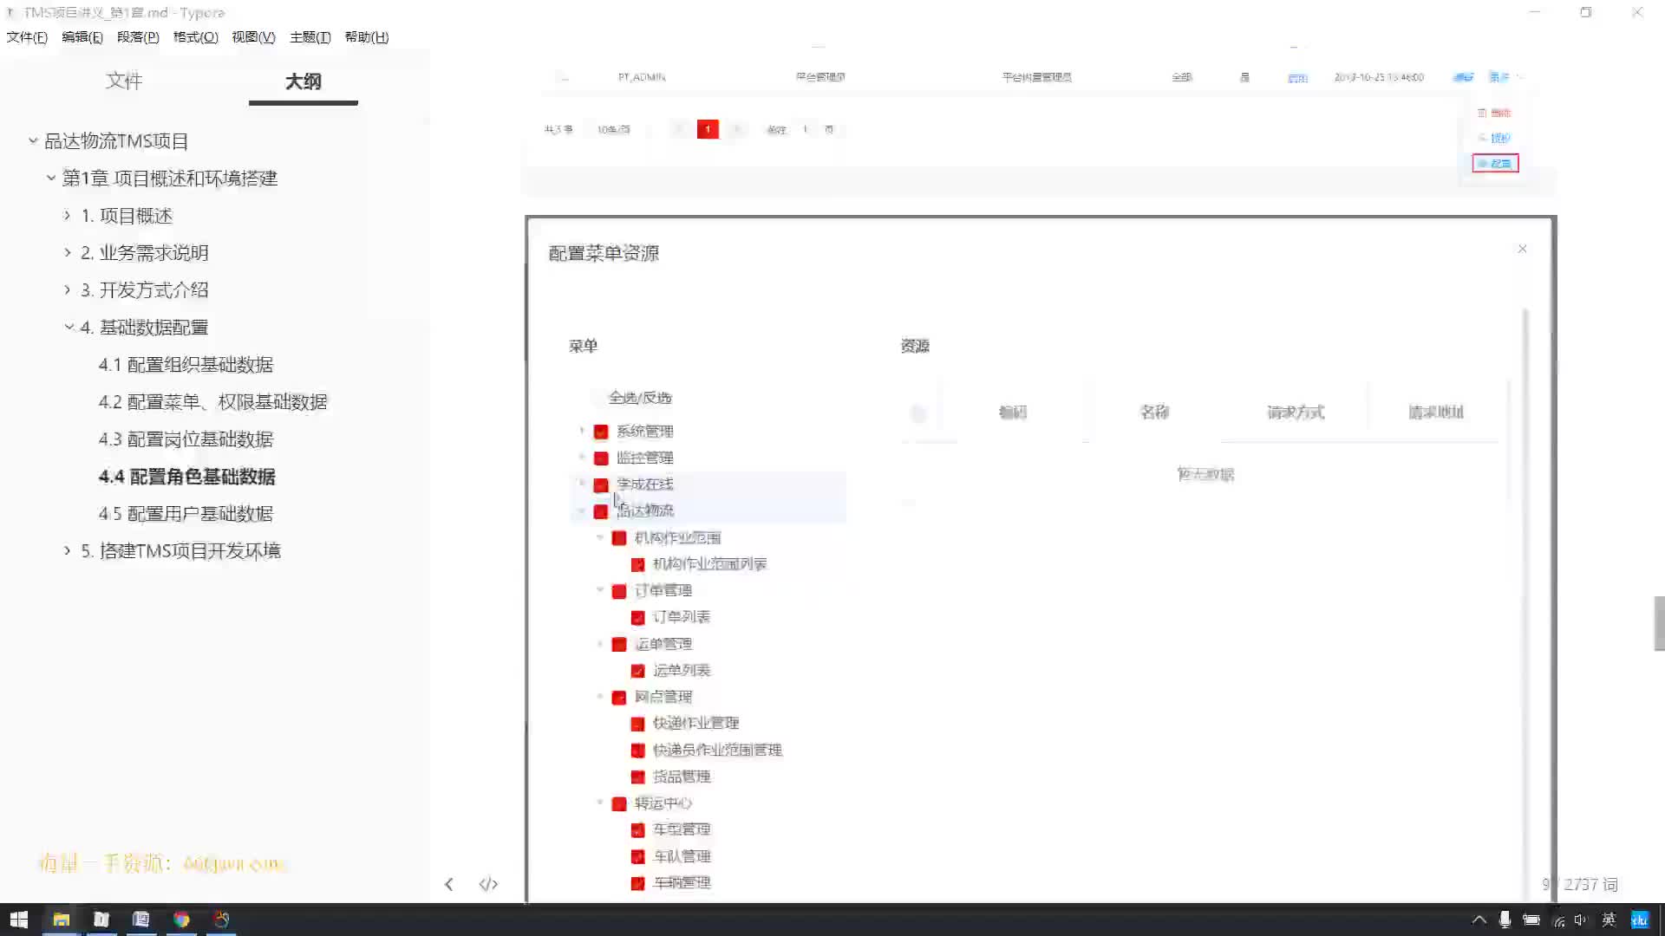Open the red swirl app in taskbar
Viewport: 1665px width, 936px height.
[x=221, y=920]
